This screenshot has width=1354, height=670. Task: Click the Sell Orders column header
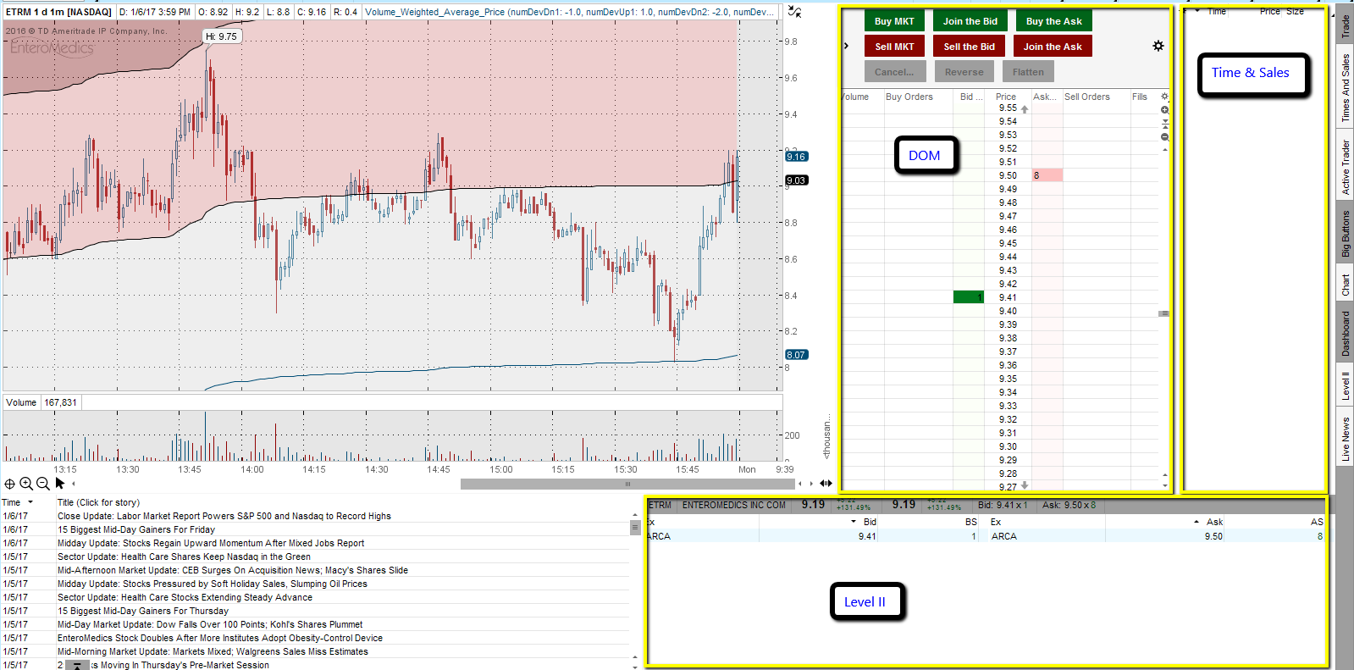coord(1087,97)
